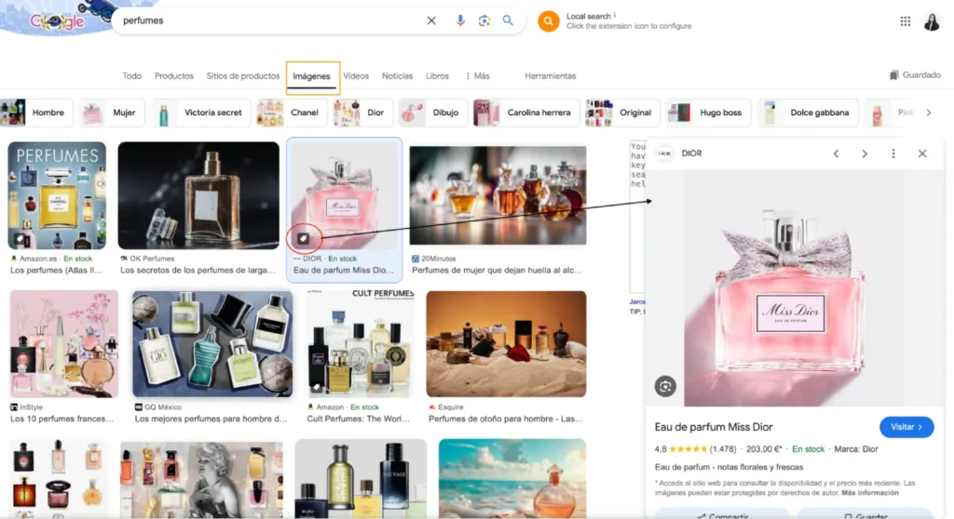The height and width of the screenshot is (519, 954).
Task: Open the Noticias tab
Action: pyautogui.click(x=397, y=76)
